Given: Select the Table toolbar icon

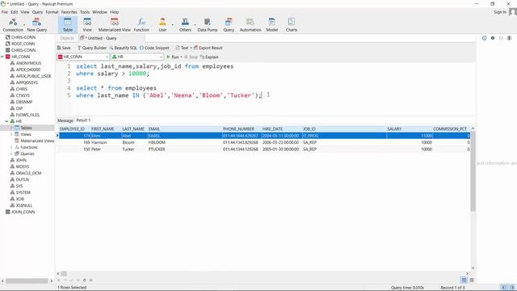Looking at the screenshot, I should 68,25.
